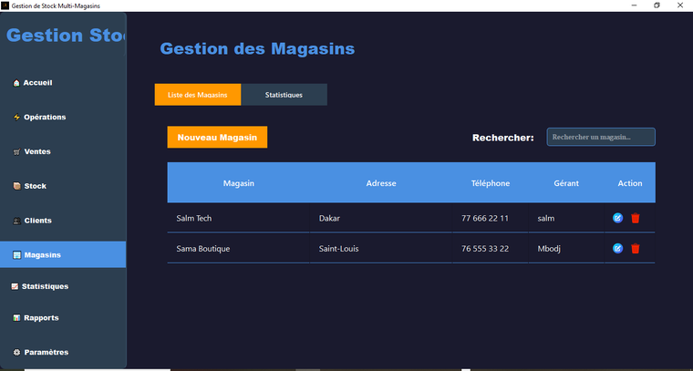The image size is (693, 371).
Task: Click the edit icon for Salm Tech
Action: pyautogui.click(x=617, y=218)
